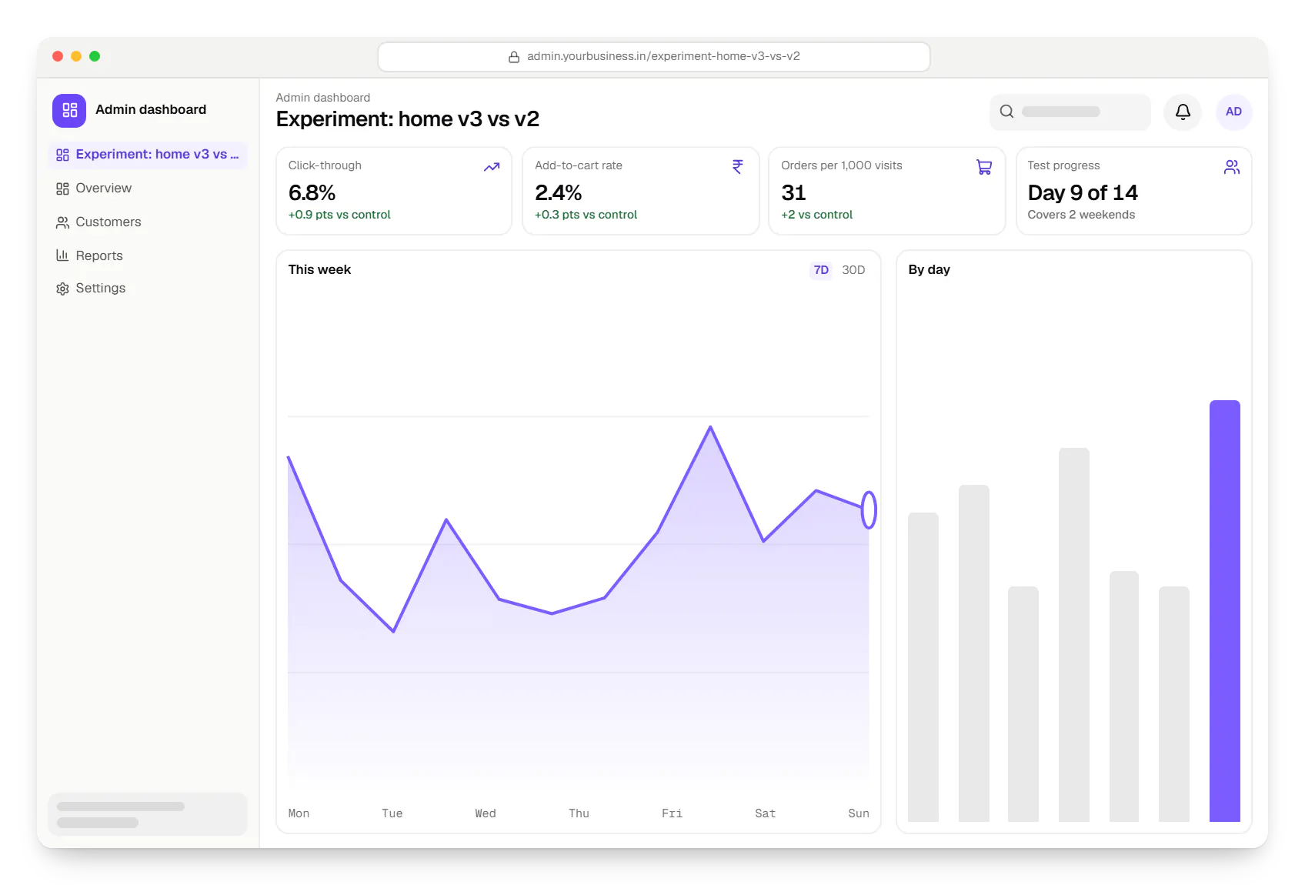Click Covers 2 weekends text
The image size is (1305, 885).
point(1081,215)
